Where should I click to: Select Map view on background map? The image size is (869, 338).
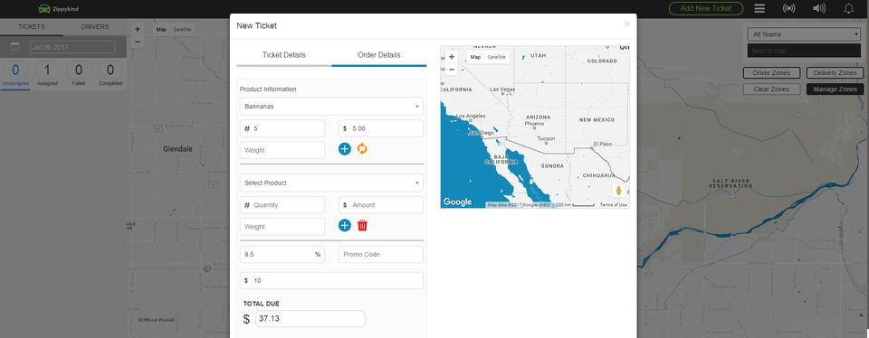tap(161, 29)
